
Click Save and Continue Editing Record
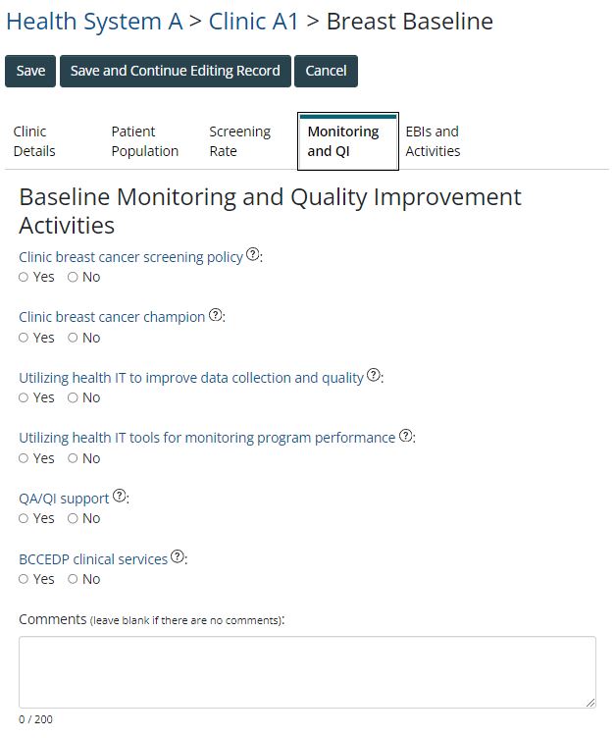click(x=176, y=71)
